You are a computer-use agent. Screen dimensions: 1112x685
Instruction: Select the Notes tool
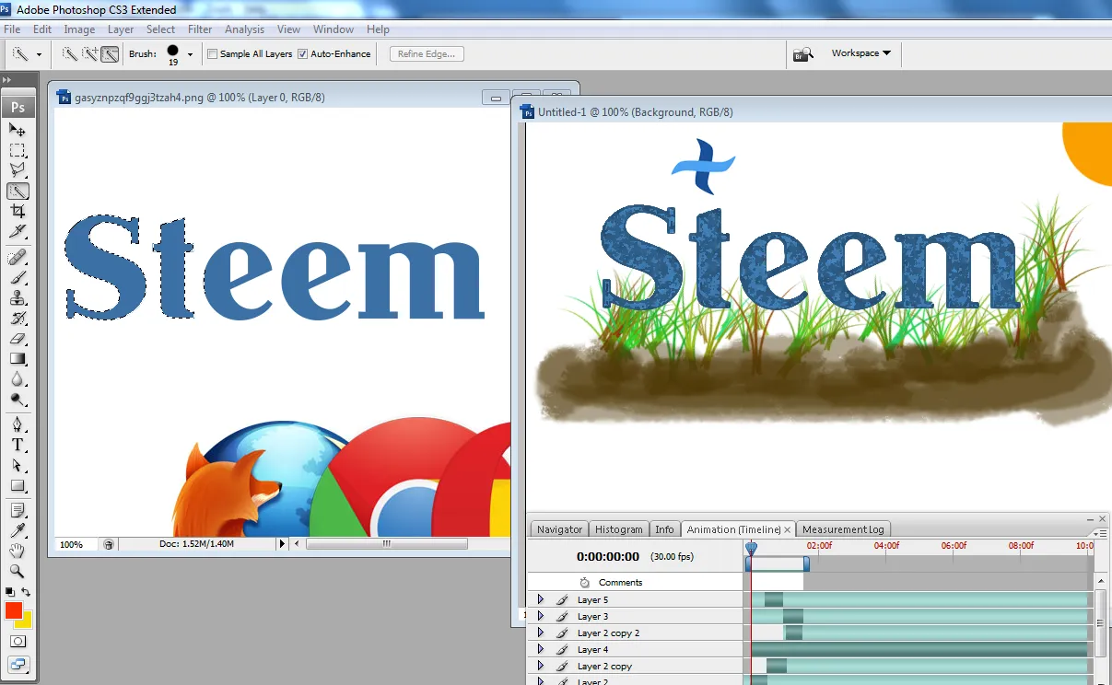point(18,510)
